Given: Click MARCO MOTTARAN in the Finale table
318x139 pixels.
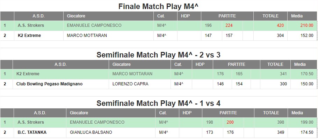Looking at the screenshot, I should pos(87,36).
